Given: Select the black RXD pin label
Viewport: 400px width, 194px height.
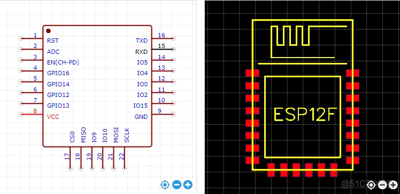Looking at the screenshot, I should [141, 52].
